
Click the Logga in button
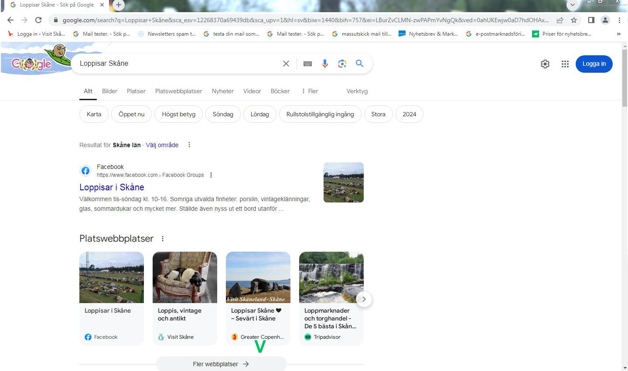click(x=594, y=64)
